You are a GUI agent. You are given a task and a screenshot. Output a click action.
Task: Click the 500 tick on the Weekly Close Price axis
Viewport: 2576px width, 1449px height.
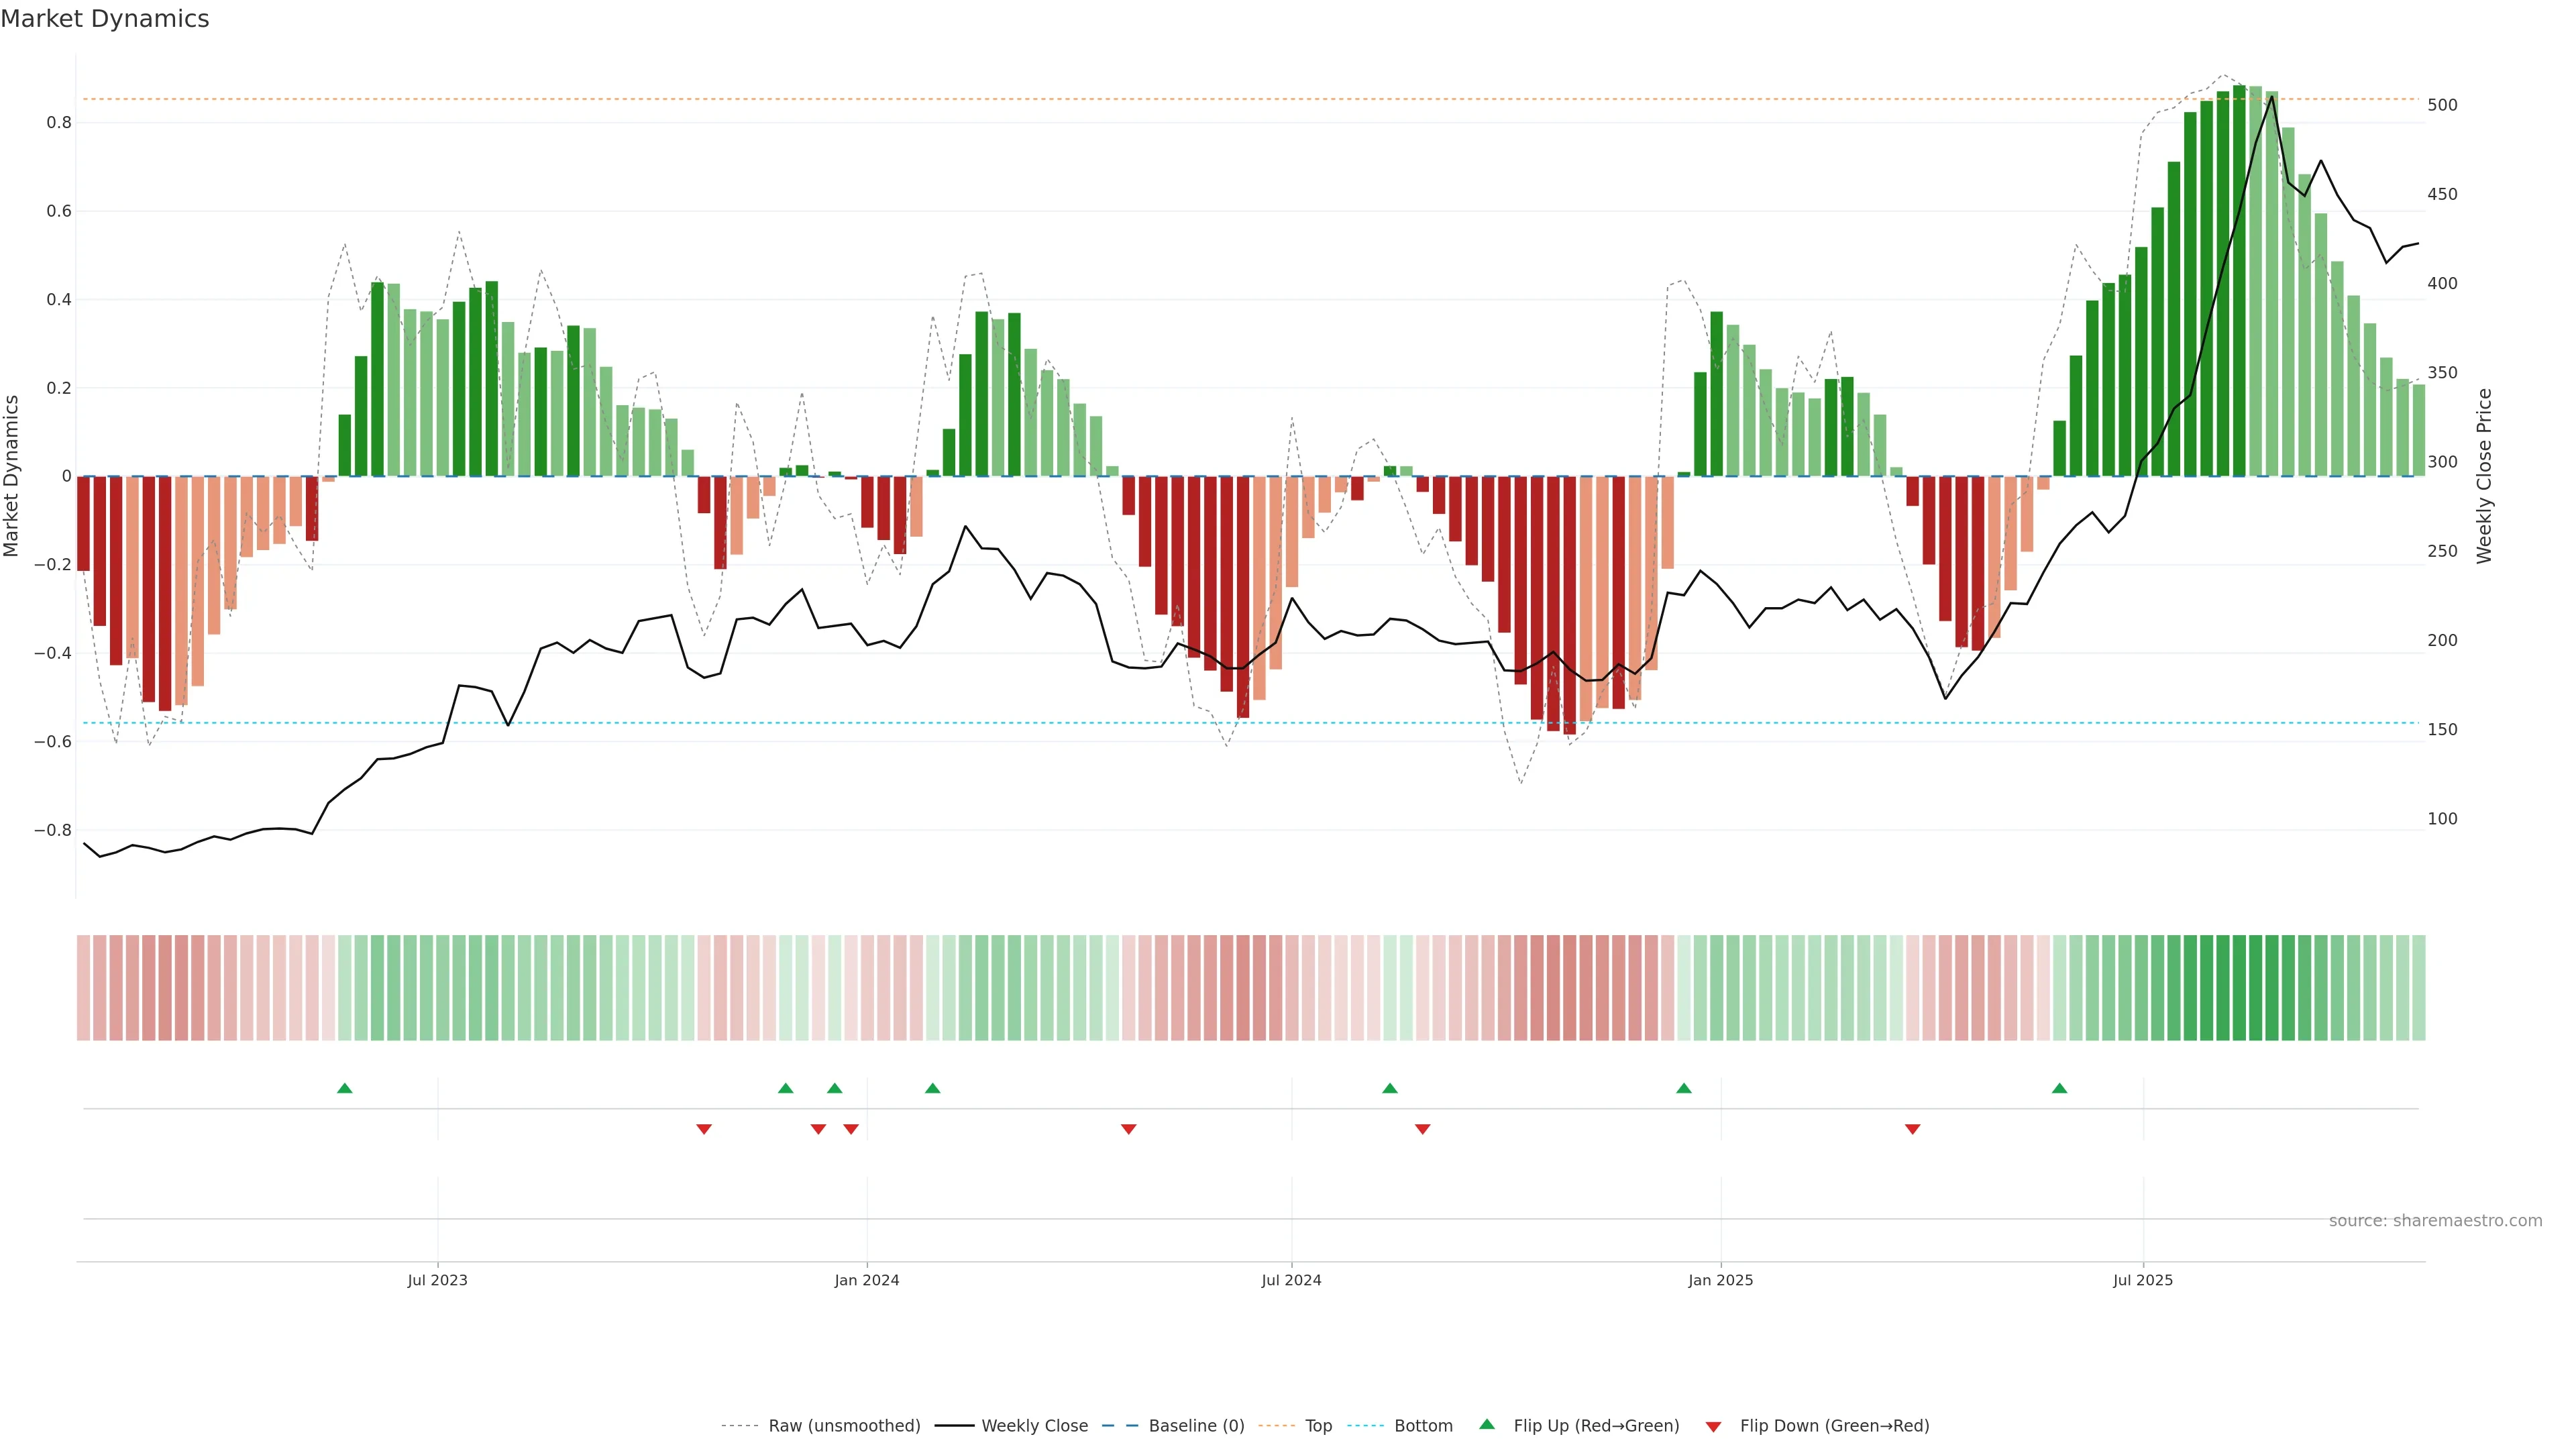tap(2442, 105)
